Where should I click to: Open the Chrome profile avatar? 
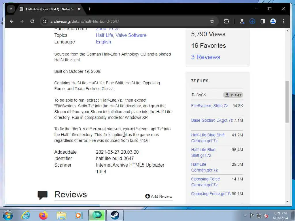(273, 21)
